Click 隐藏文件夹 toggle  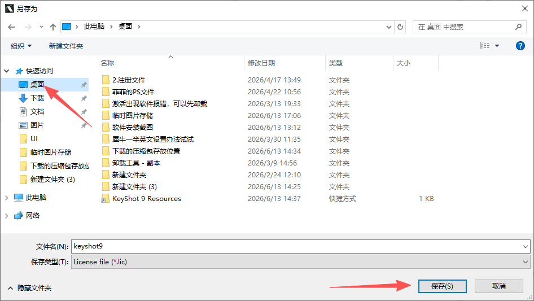(29, 288)
